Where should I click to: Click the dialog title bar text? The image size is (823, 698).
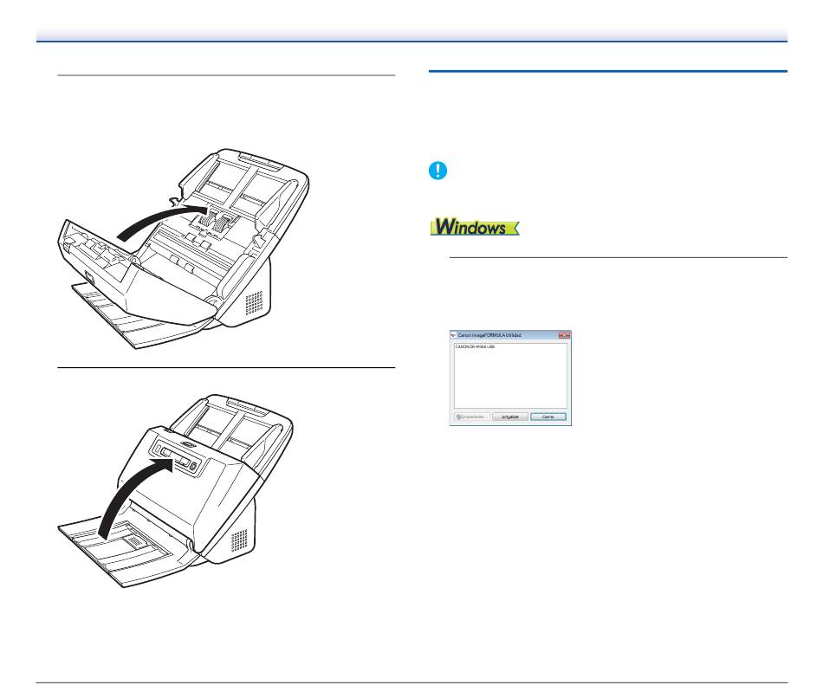(x=489, y=335)
